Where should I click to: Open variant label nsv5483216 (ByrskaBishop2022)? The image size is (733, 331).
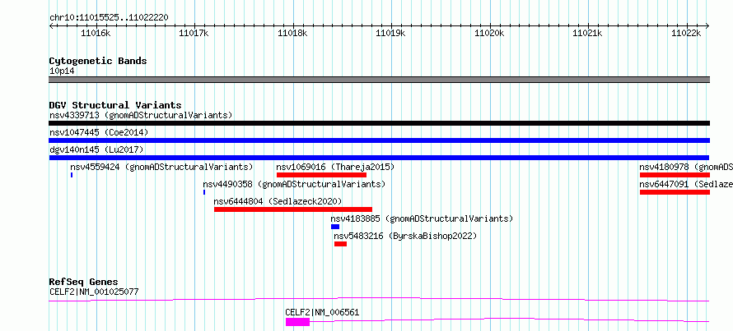tap(405, 236)
